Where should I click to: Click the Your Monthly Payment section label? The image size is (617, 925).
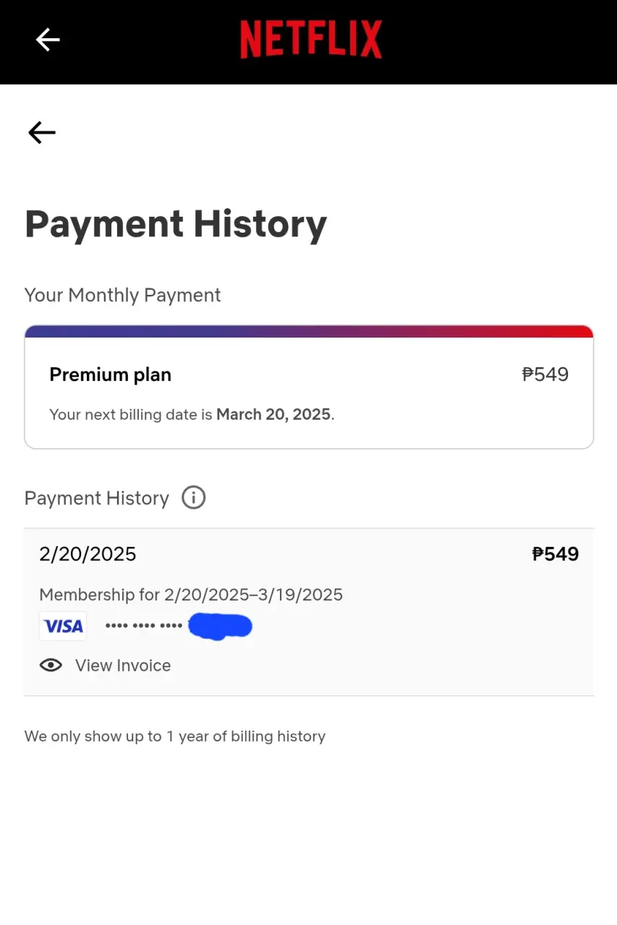pyautogui.click(x=123, y=295)
